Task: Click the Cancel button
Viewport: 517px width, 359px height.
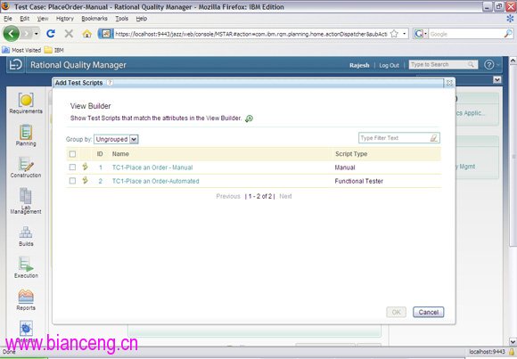Action: (x=428, y=312)
